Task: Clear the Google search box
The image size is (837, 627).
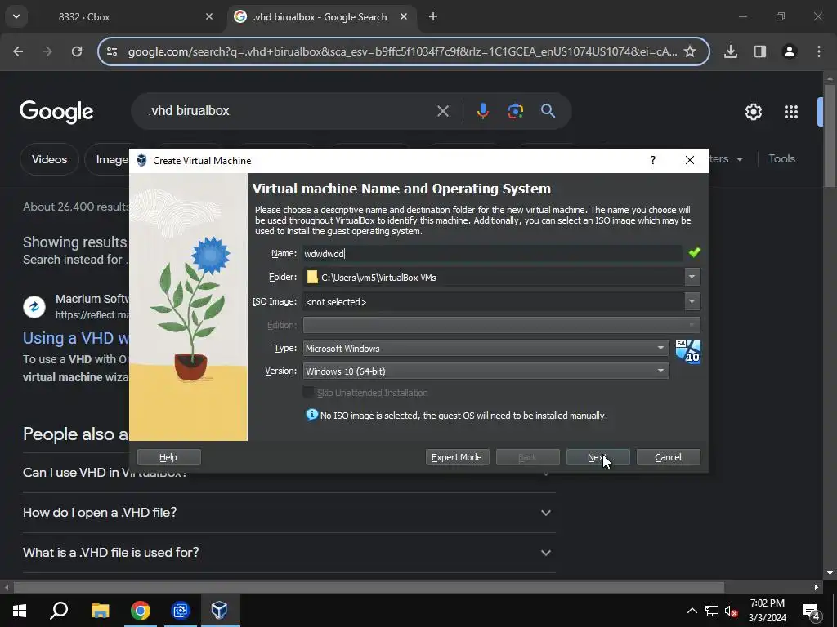Action: 442,111
